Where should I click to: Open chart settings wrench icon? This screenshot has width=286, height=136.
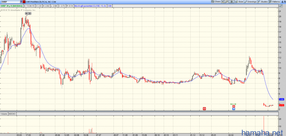tap(226, 2)
